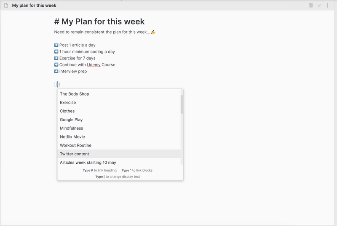Screen dimensions: 337x226
Task: Click the '# My Plan for this week' heading
Action: pos(99,21)
